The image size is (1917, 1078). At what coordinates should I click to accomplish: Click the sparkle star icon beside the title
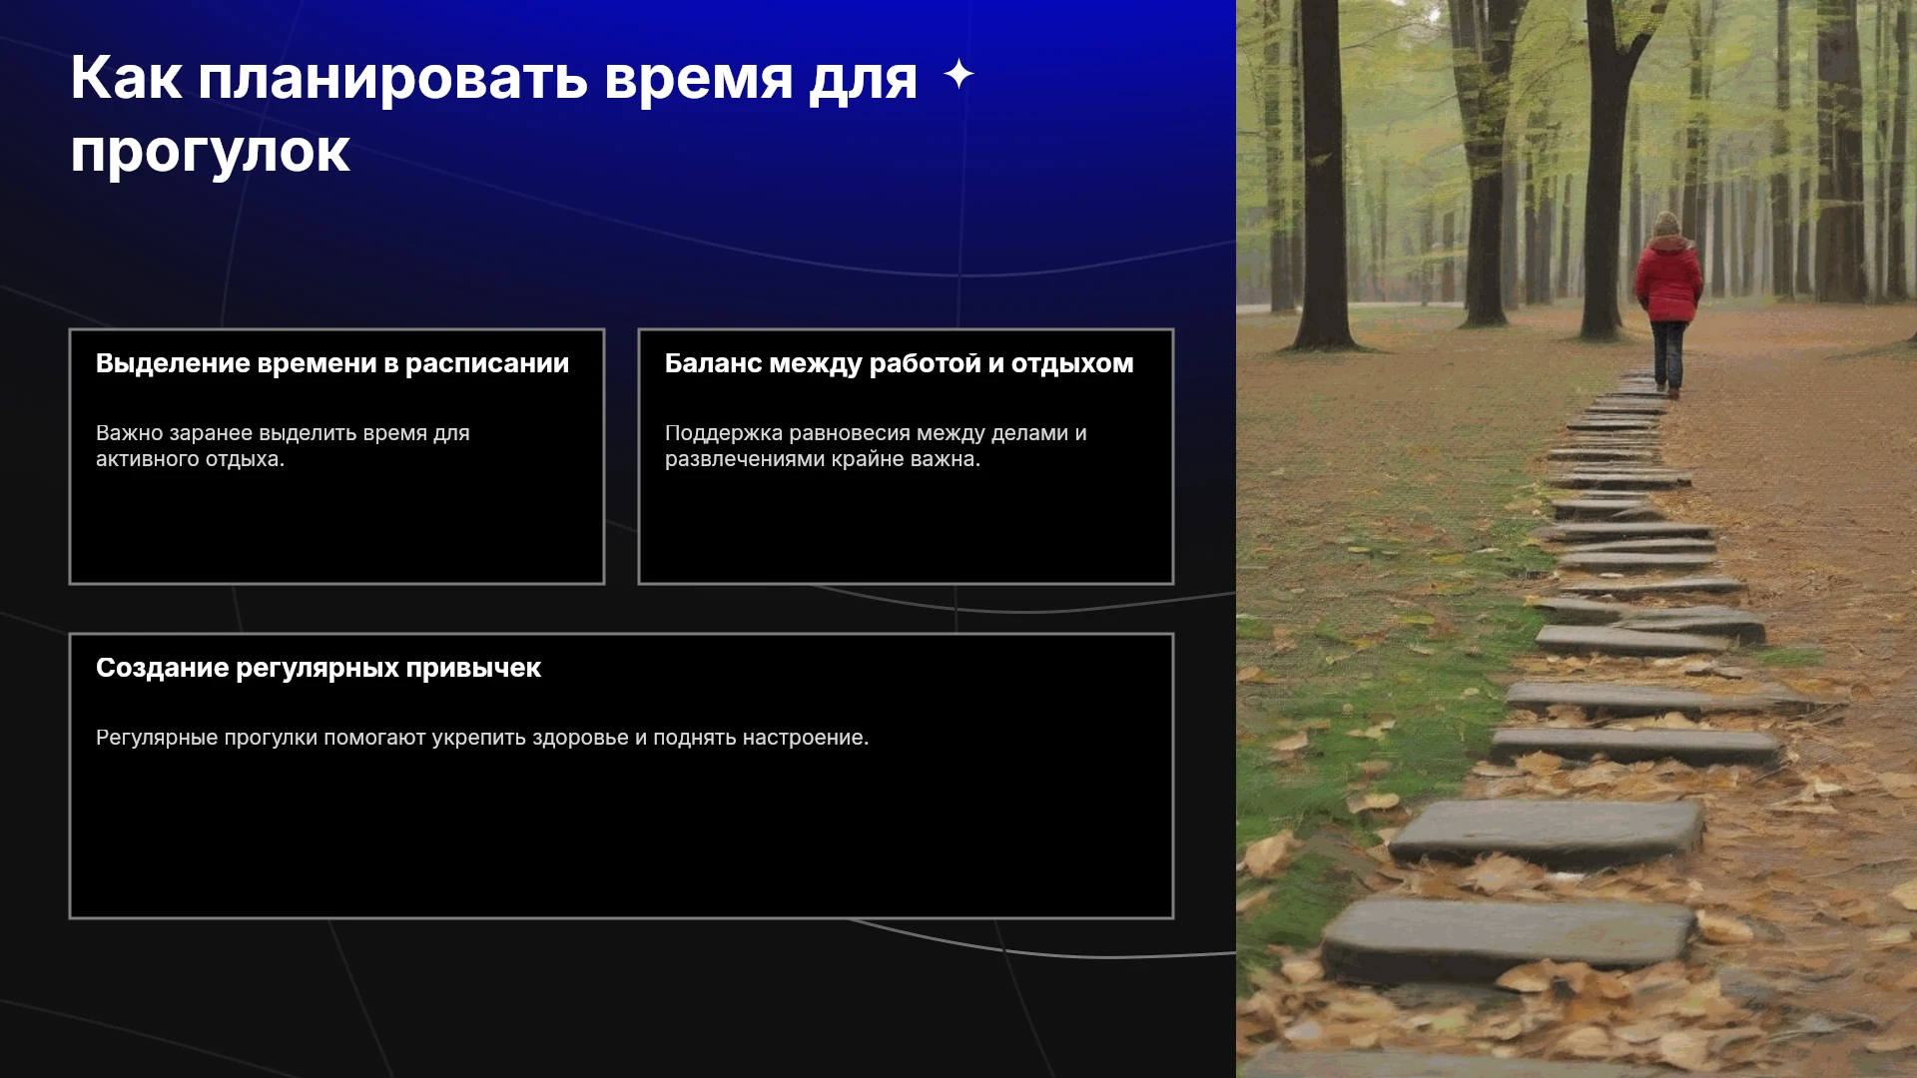pos(958,74)
